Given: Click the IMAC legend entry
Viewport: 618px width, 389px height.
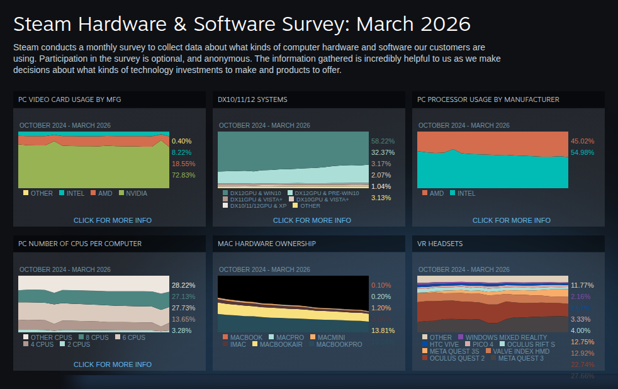Looking at the screenshot, I should click(x=234, y=344).
